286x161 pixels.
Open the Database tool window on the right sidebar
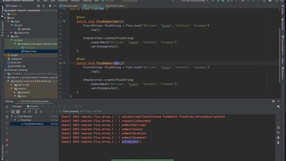tap(283, 73)
